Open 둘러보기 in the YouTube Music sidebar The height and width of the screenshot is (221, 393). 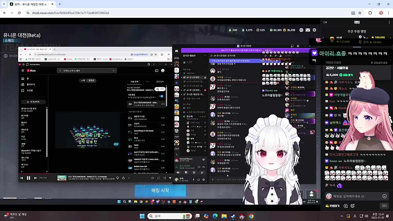[28, 84]
